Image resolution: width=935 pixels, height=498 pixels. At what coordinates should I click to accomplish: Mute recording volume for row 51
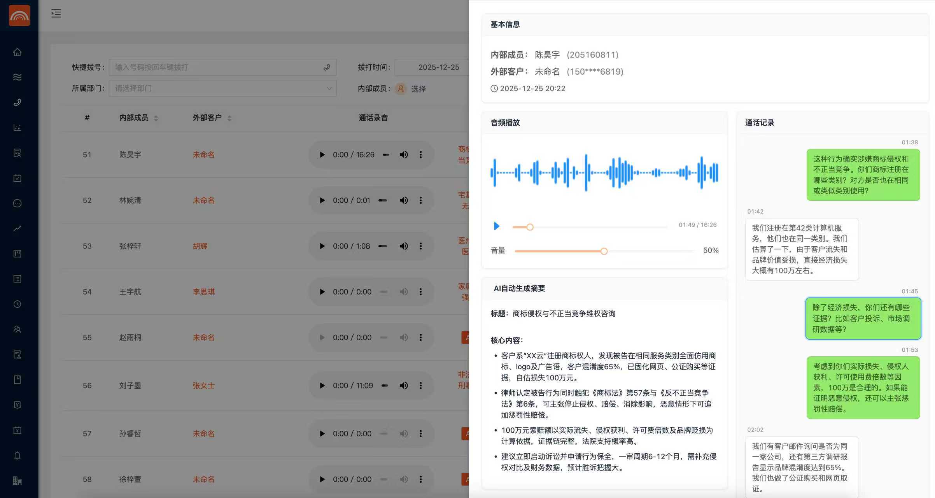[x=404, y=155]
